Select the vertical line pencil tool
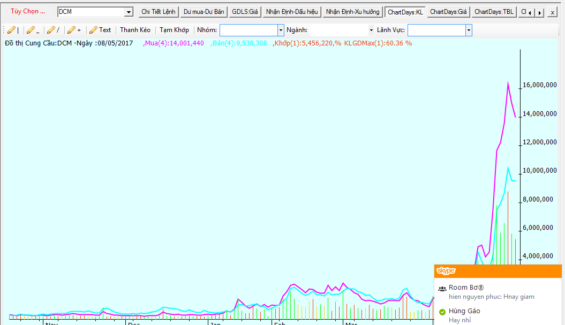This screenshot has height=325, width=565. 13,30
